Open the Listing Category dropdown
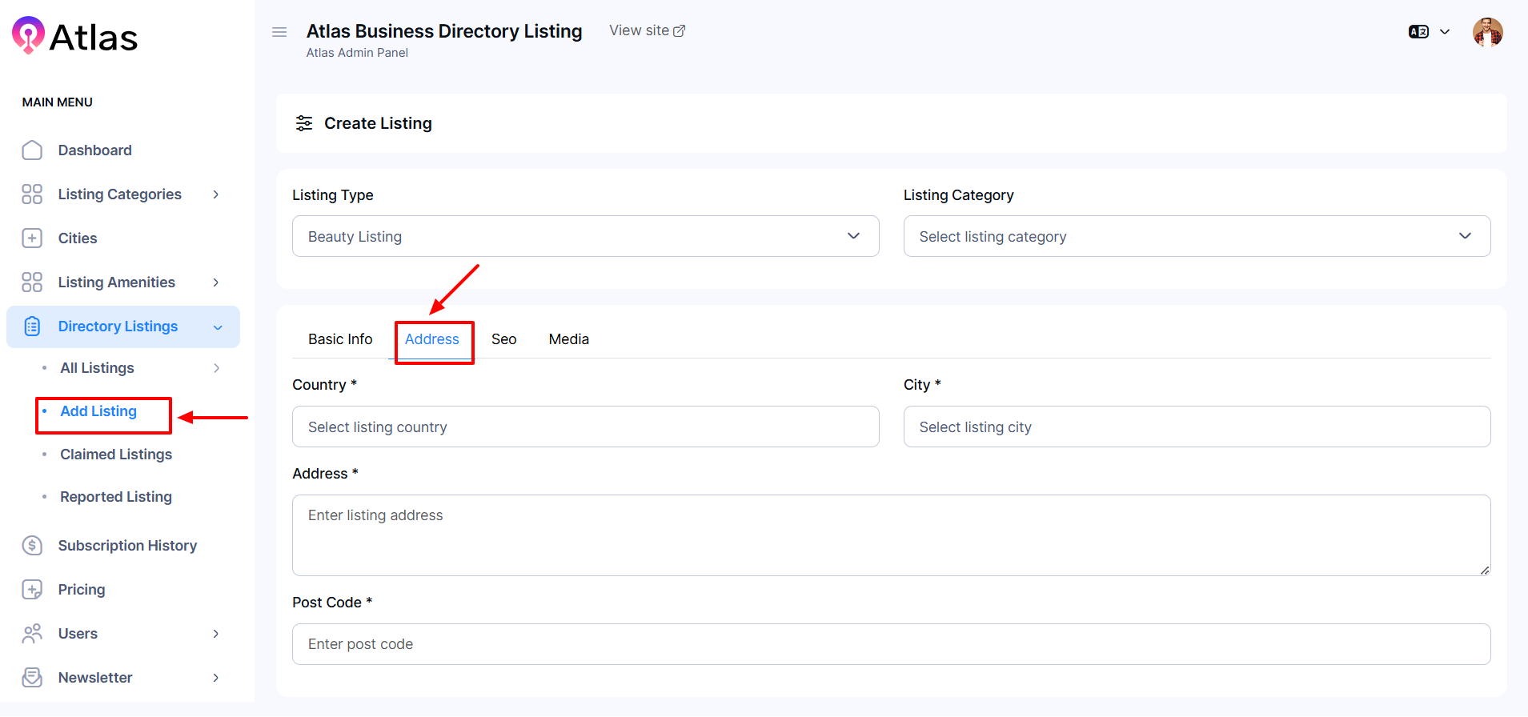 1196,236
